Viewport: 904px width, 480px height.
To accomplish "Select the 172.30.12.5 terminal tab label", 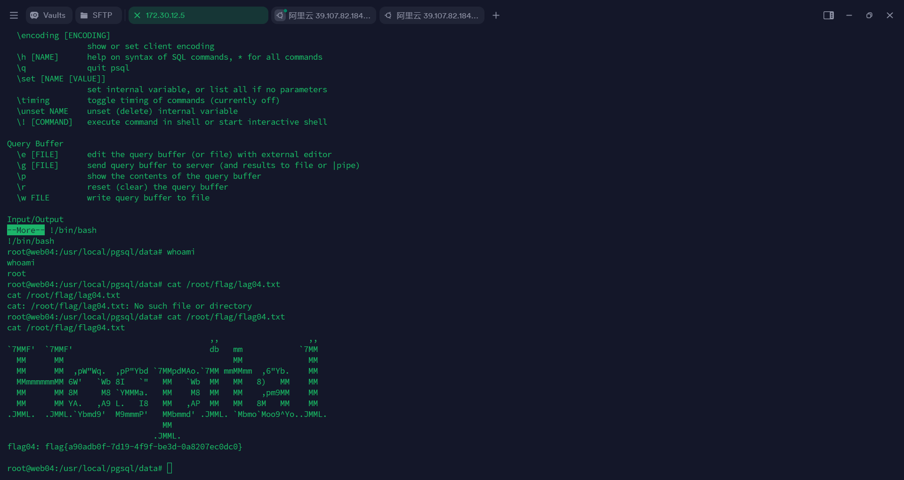I will point(165,16).
